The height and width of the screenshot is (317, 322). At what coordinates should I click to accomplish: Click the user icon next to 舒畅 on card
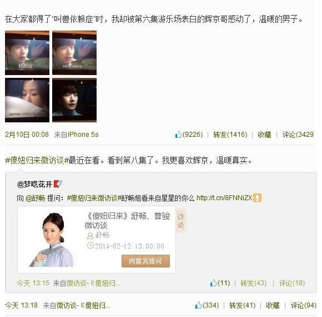tap(90, 236)
